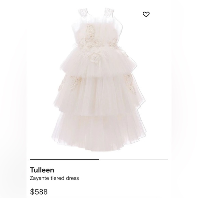198x198 pixels.
Task: Tap the middle tulle tier of the dress
Action: 99,95
